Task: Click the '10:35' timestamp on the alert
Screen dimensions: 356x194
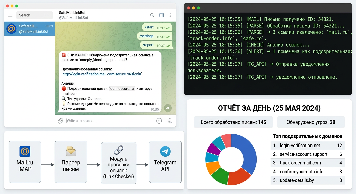Action: click(x=154, y=109)
